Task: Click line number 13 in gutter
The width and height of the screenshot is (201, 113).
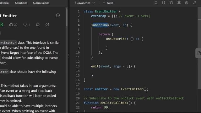Action: click(78, 66)
